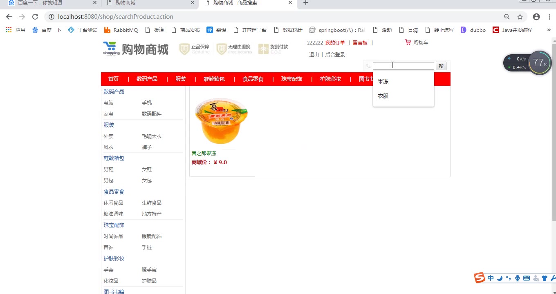This screenshot has height=294, width=556.
Task: Click the 购物商城 shopping logo
Action: [x=136, y=49]
